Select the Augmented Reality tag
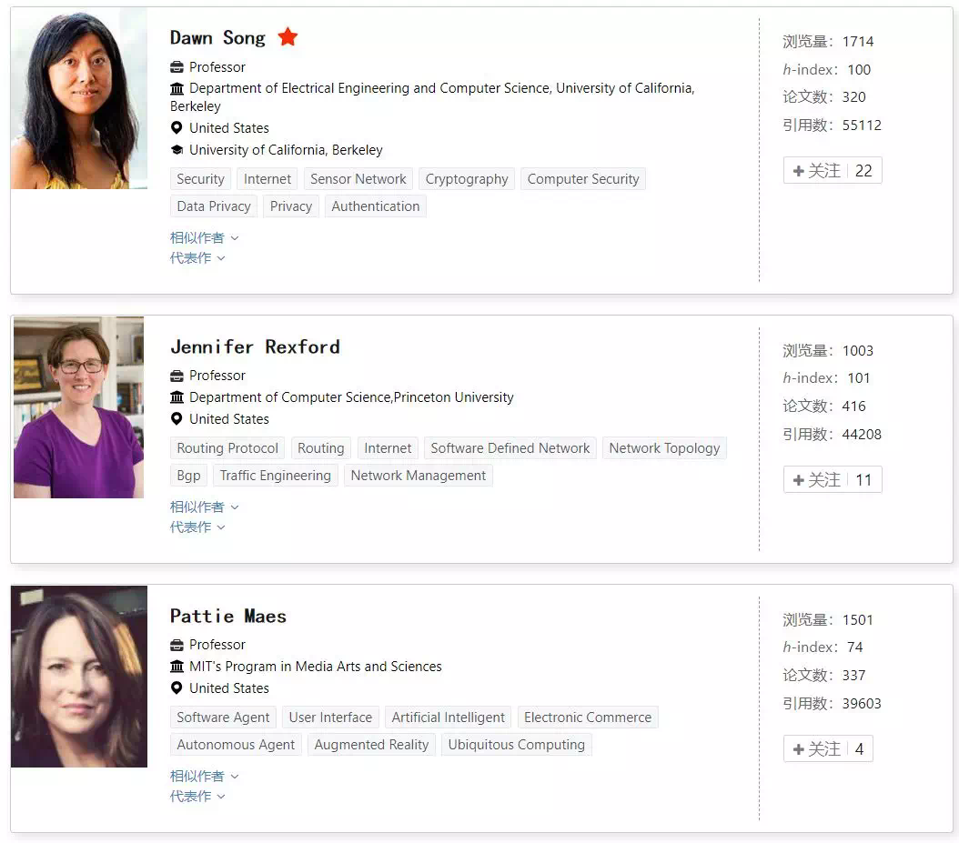 [x=371, y=745]
